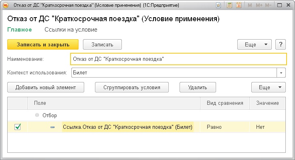Click Добавить новый элемент button
Image resolution: width=295 pixels, height=160 pixels.
[45, 87]
